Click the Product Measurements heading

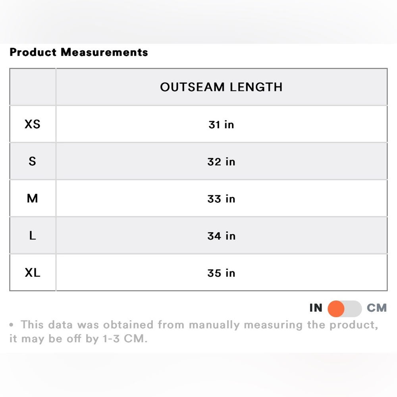[79, 52]
